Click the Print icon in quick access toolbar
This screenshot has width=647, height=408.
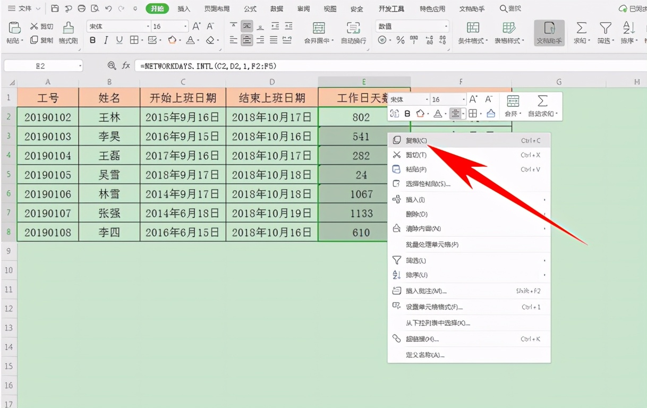(68, 8)
